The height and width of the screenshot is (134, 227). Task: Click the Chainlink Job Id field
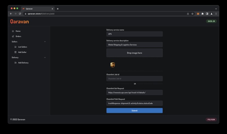point(135,79)
